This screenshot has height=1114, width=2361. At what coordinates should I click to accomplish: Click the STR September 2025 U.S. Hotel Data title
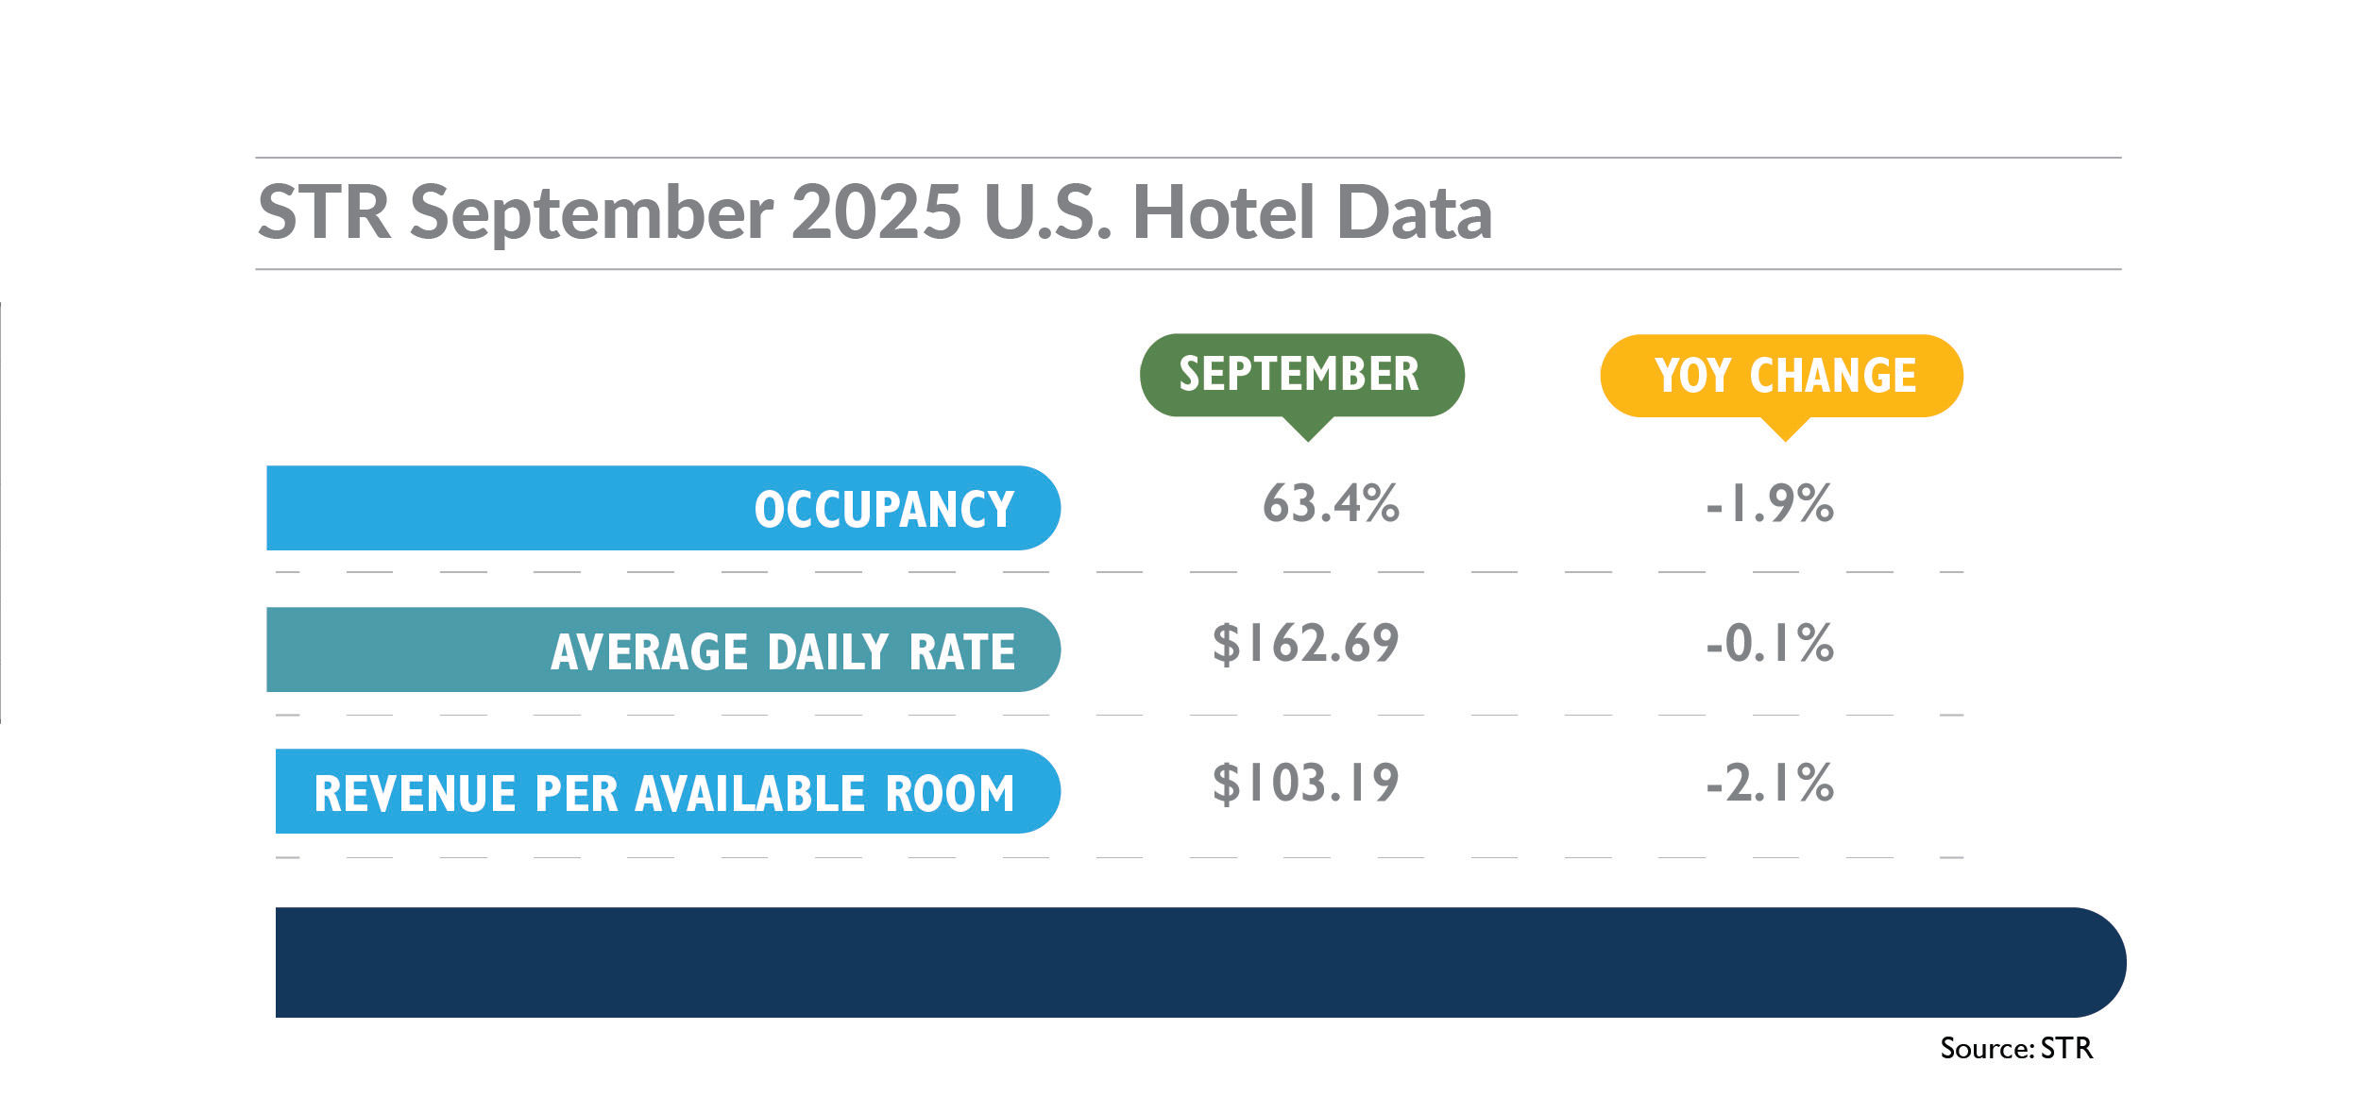[875, 213]
